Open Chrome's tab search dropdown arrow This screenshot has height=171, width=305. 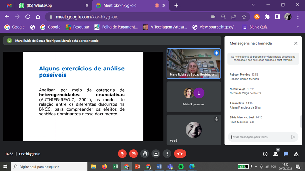pos(253,5)
